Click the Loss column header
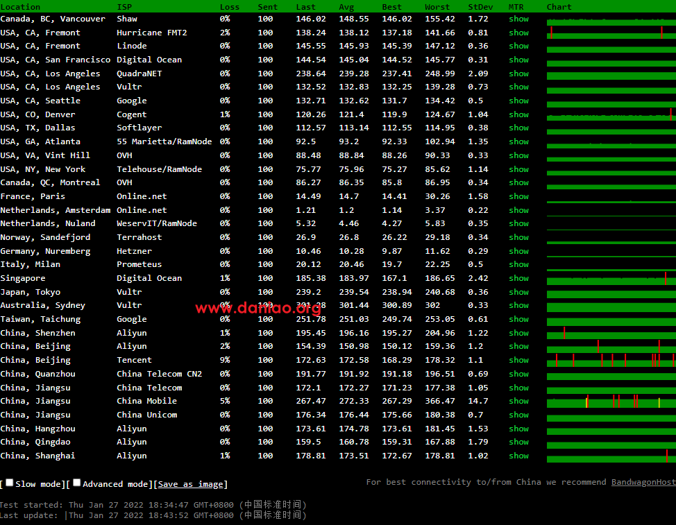Image resolution: width=676 pixels, height=525 pixels. pos(229,7)
